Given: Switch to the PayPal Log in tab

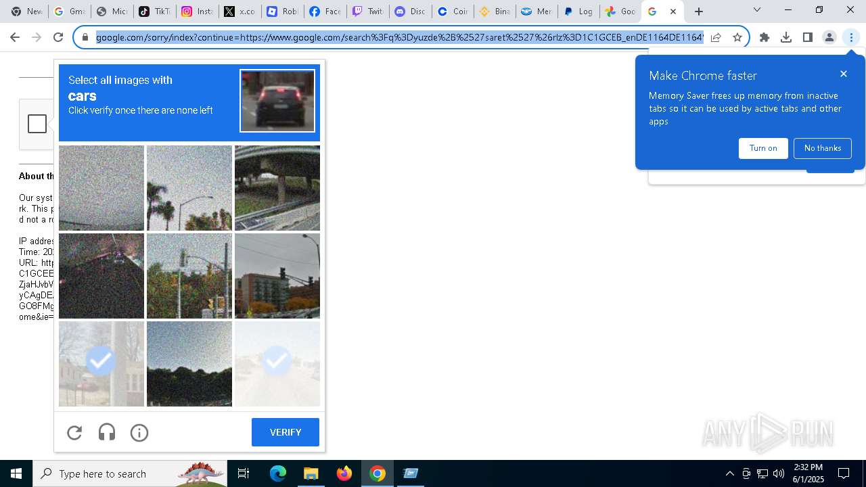Looking at the screenshot, I should (x=578, y=11).
